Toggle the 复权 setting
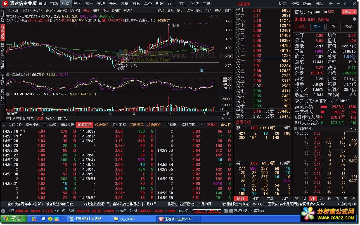 tap(161, 11)
